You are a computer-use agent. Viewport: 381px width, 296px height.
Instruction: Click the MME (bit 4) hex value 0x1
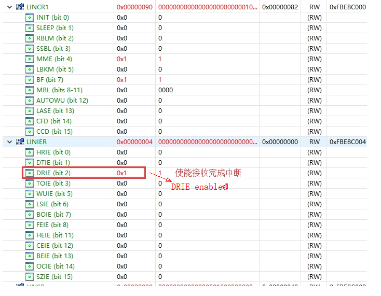(122, 59)
